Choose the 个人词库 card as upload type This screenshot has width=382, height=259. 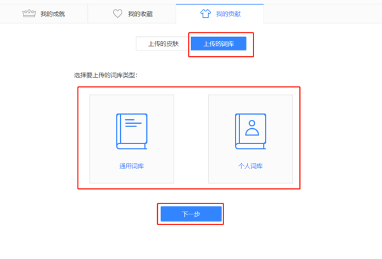tap(250, 139)
